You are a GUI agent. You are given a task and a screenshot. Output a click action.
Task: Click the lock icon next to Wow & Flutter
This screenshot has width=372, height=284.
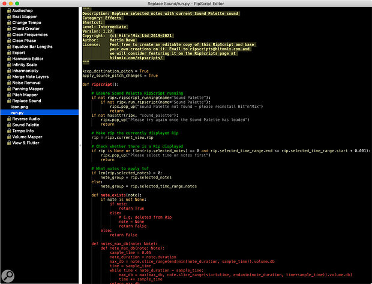pos(9,143)
